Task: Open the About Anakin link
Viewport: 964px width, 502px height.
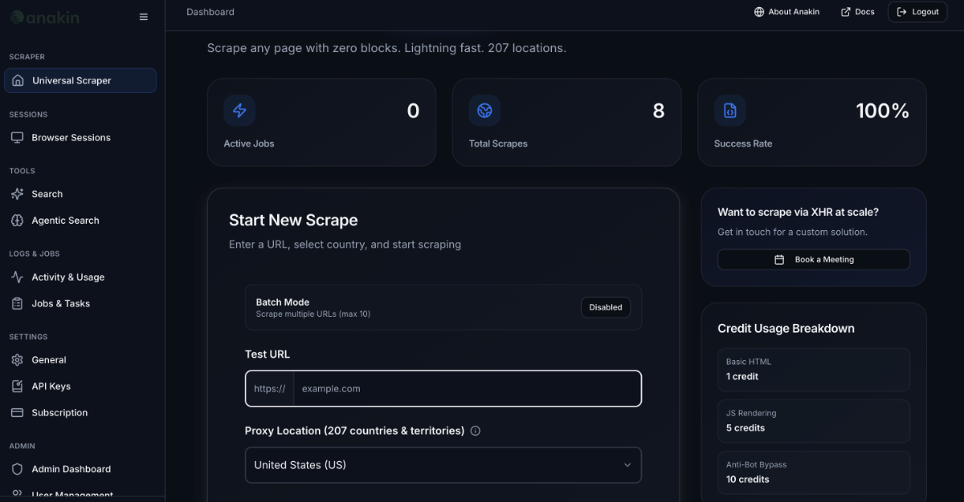Action: coord(786,12)
